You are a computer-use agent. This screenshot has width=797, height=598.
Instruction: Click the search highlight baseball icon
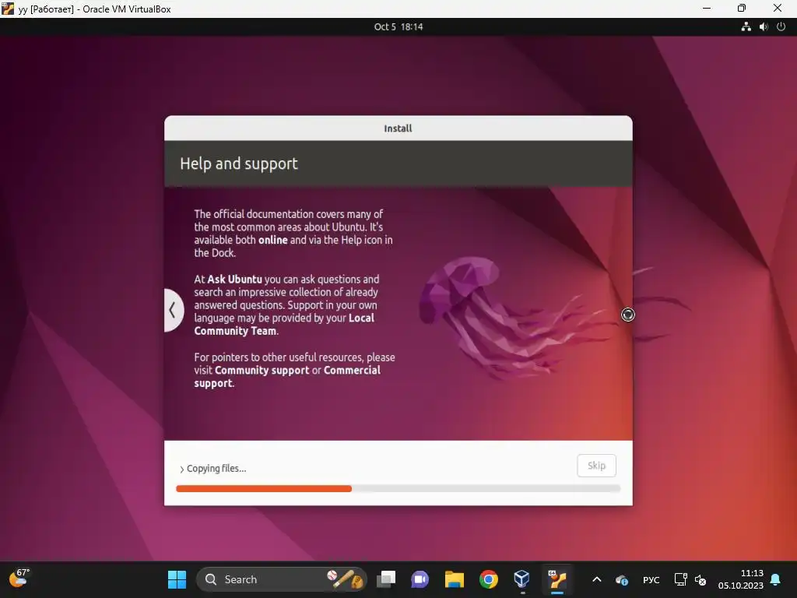(346, 579)
